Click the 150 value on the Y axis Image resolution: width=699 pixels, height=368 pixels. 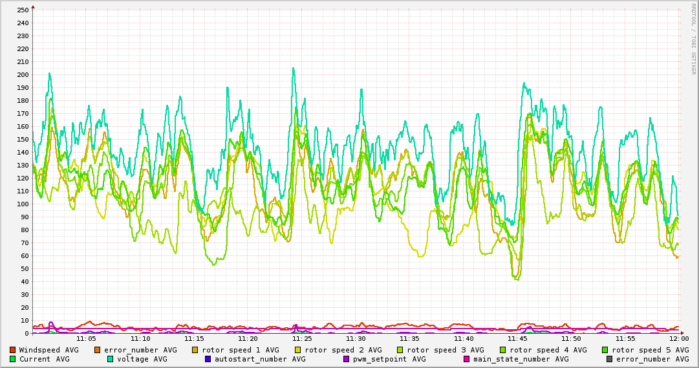pos(22,139)
